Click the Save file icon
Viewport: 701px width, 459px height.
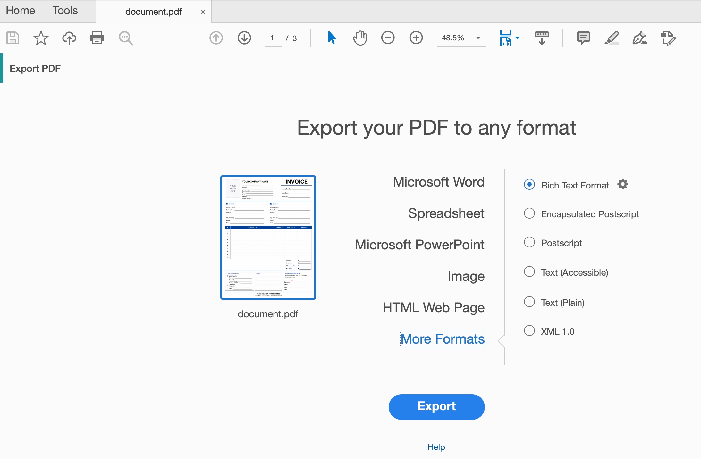(13, 38)
